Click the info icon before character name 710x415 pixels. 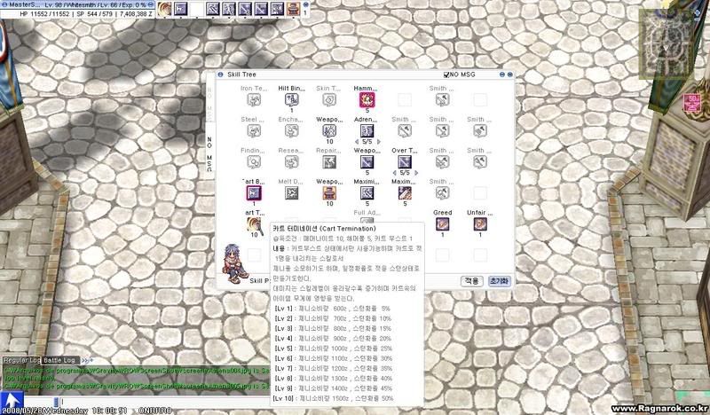pyautogui.click(x=4, y=5)
